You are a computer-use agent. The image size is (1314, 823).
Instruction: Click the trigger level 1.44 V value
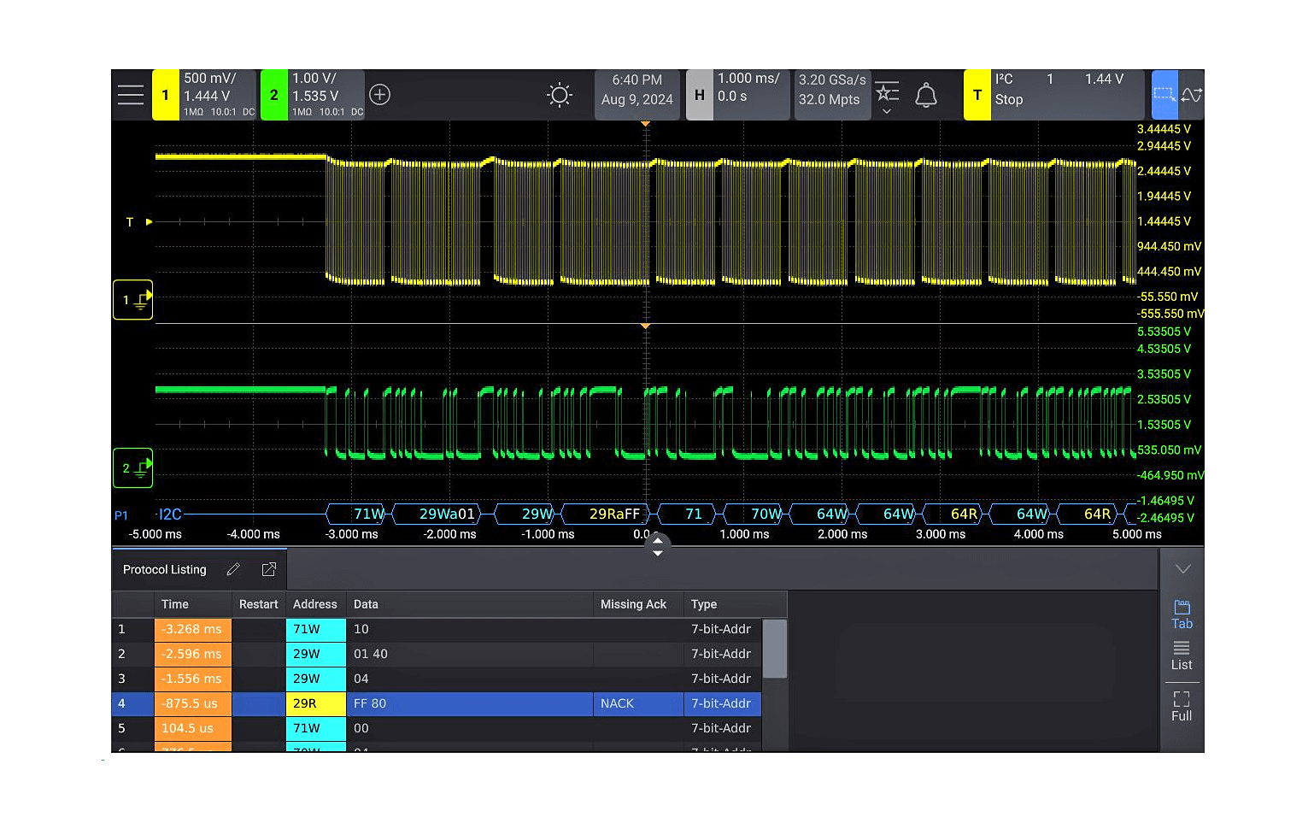pos(1104,79)
